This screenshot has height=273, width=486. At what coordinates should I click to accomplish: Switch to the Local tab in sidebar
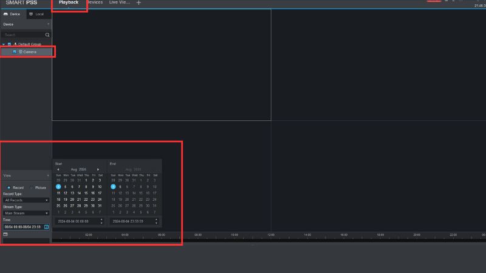click(35, 14)
